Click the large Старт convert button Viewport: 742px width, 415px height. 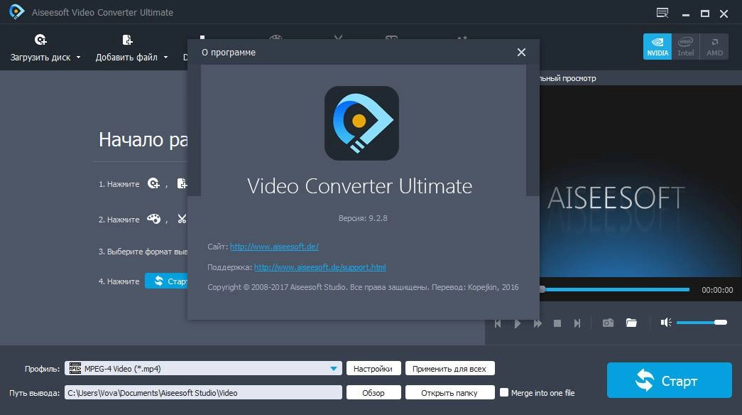click(669, 380)
